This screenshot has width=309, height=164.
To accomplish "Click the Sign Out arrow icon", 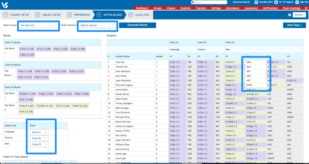I will tap(297, 2).
